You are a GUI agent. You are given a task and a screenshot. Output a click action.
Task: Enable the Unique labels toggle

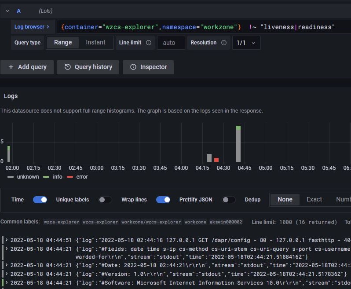click(105, 199)
